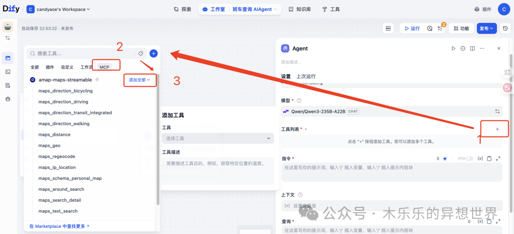Open the 班车查询 AIAgent app dropdown

pos(254,10)
